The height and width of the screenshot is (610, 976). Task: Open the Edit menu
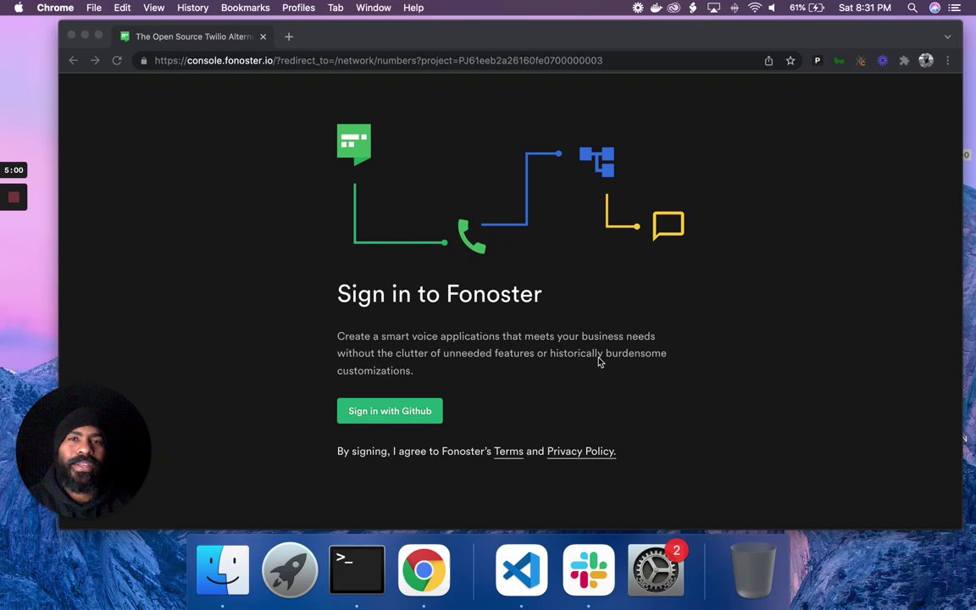click(x=122, y=8)
